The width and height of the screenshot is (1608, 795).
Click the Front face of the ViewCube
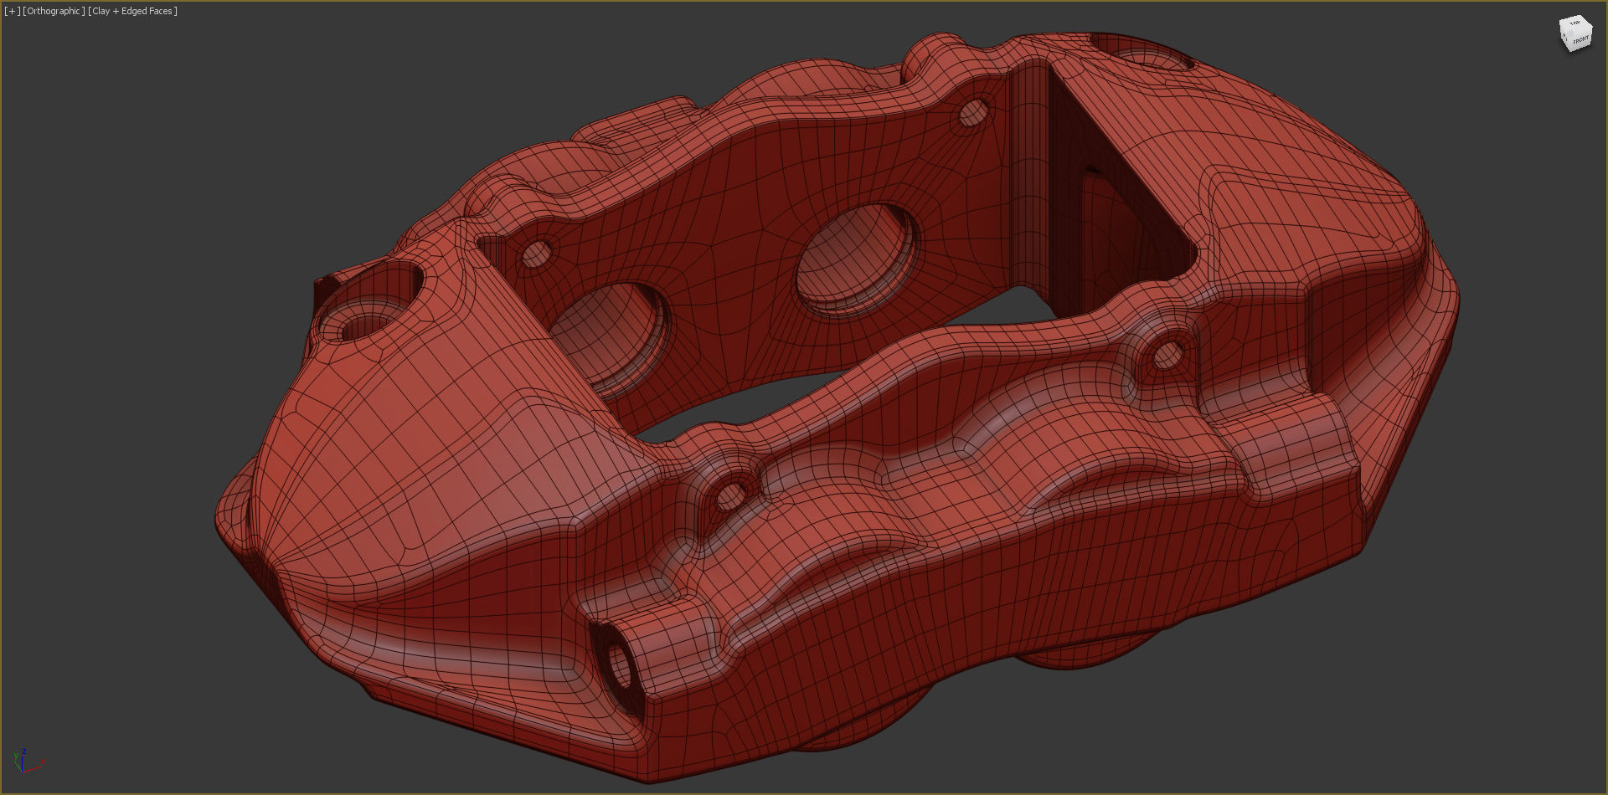[1580, 40]
